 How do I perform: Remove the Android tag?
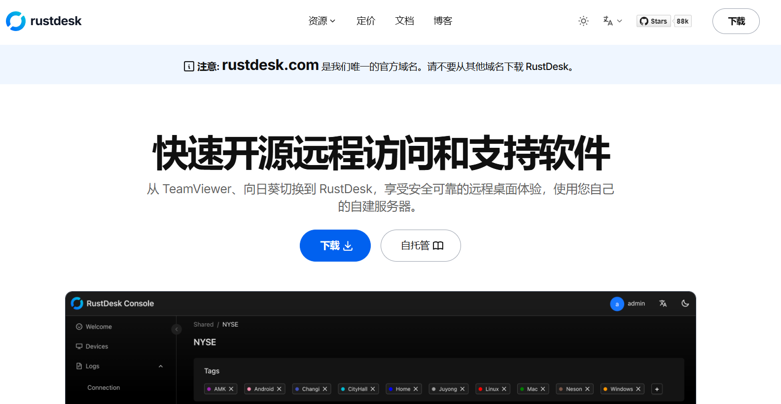point(279,389)
